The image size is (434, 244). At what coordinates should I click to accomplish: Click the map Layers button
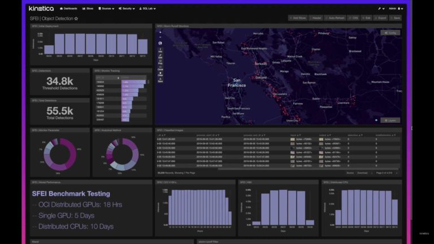point(390,120)
